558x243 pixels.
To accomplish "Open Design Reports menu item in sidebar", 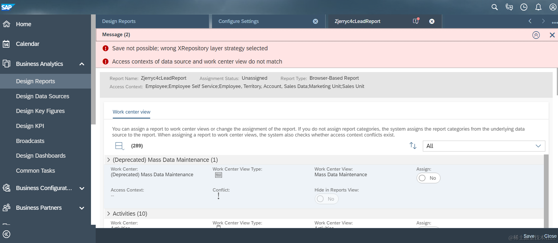I will coord(46,81).
